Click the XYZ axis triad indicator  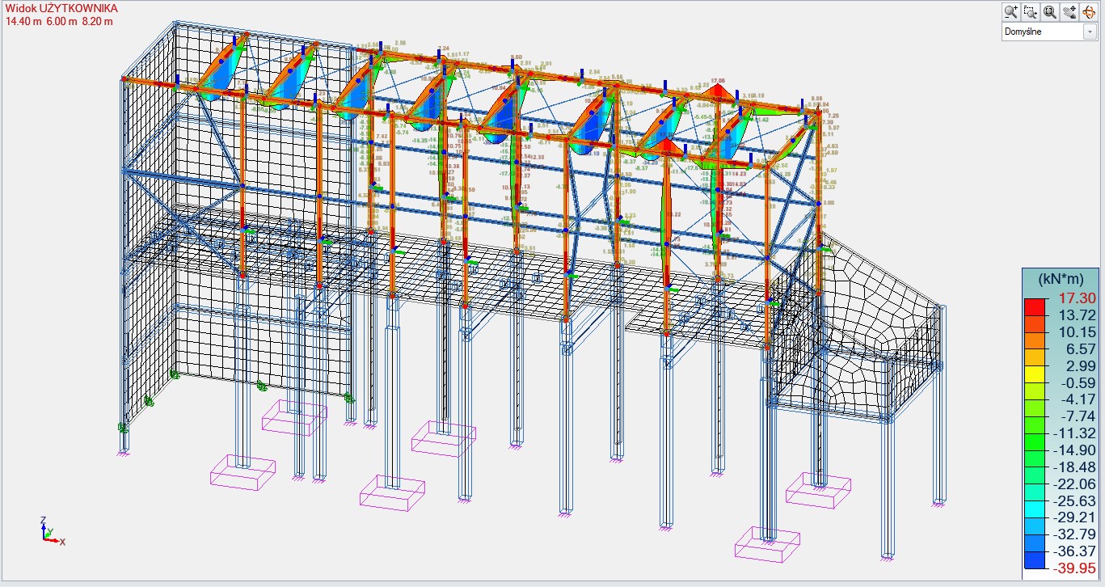[x=50, y=533]
